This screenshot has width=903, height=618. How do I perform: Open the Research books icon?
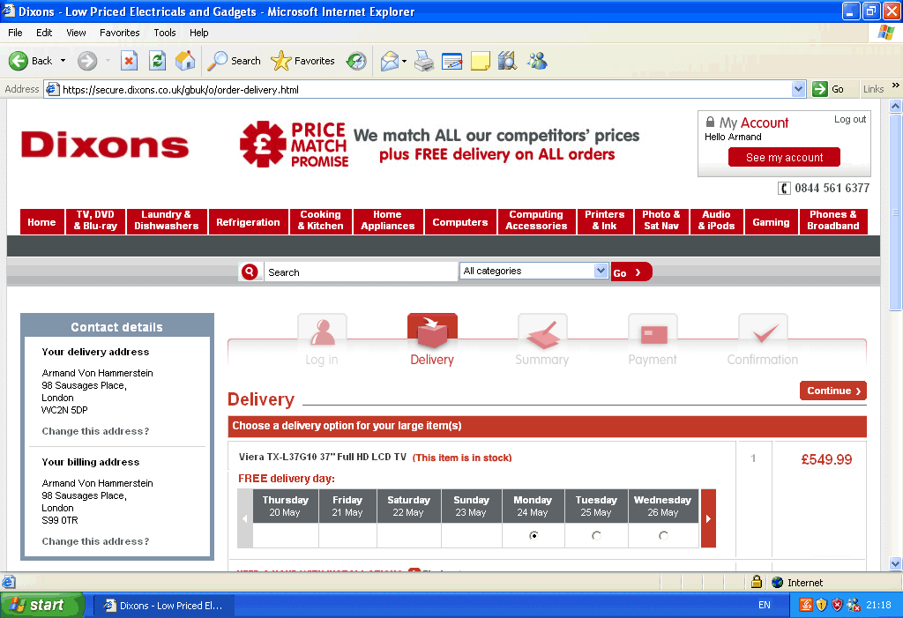(507, 61)
